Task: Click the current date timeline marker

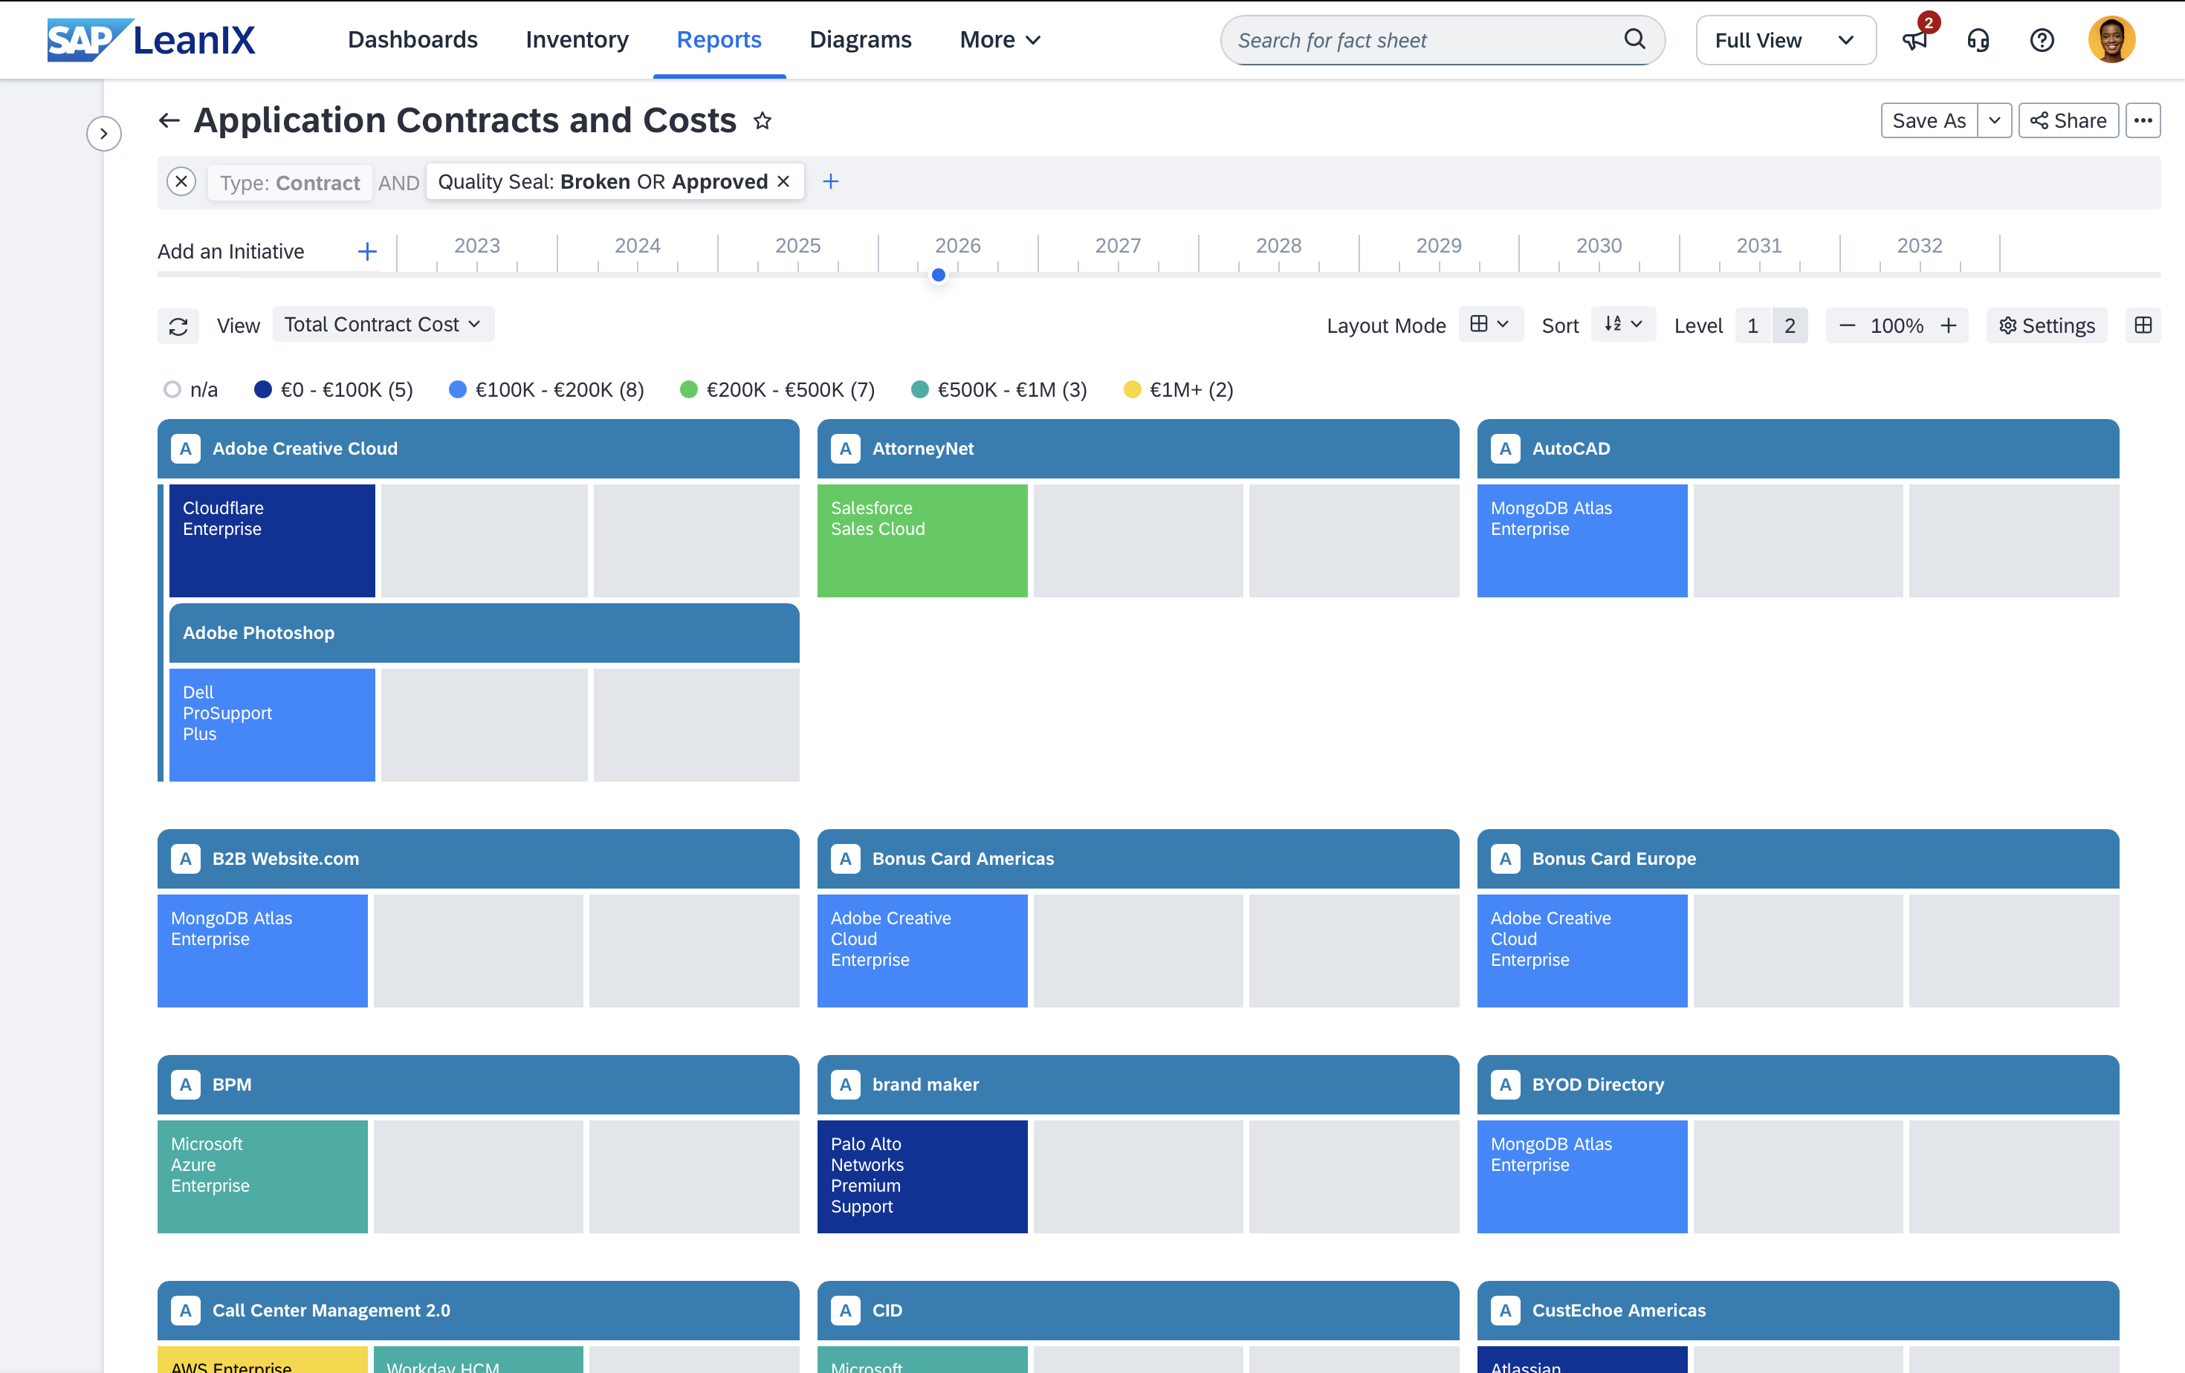Action: tap(938, 275)
